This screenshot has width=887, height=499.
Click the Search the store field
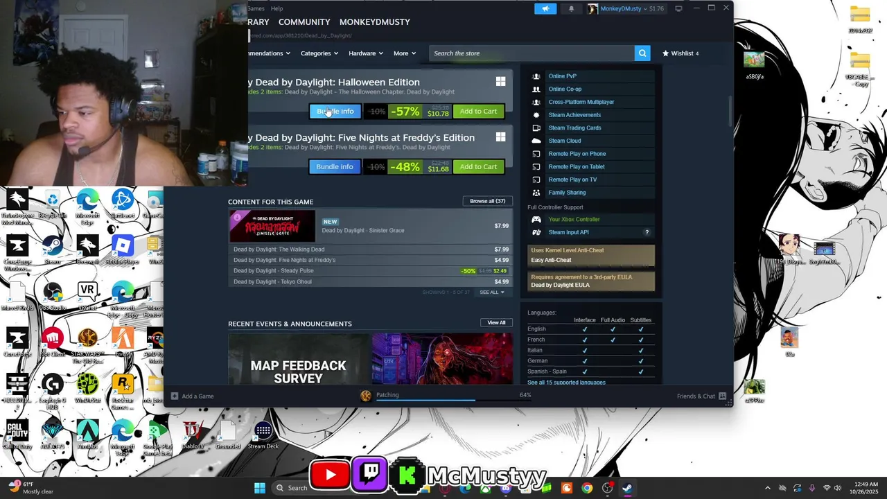tap(532, 53)
